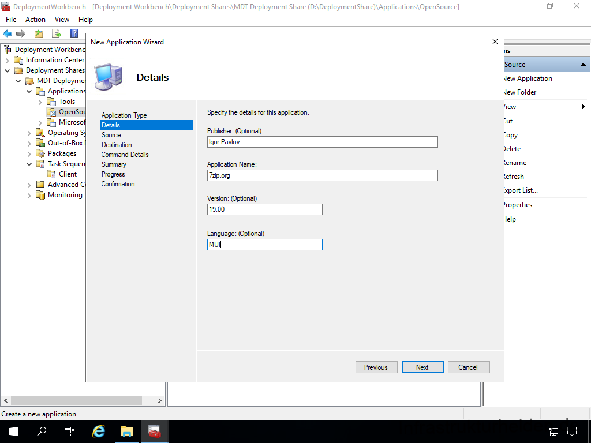
Task: Launch Internet Explorer from taskbar
Action: (98, 431)
